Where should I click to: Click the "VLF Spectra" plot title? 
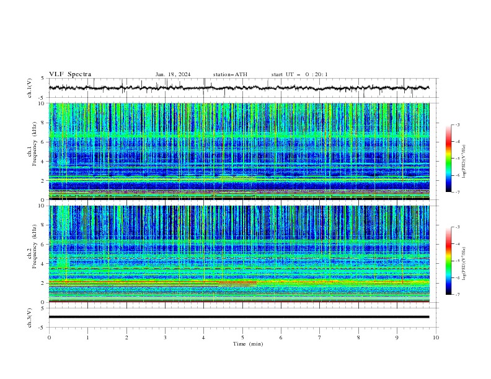[70, 74]
